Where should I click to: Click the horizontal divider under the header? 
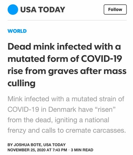pos(67,20)
